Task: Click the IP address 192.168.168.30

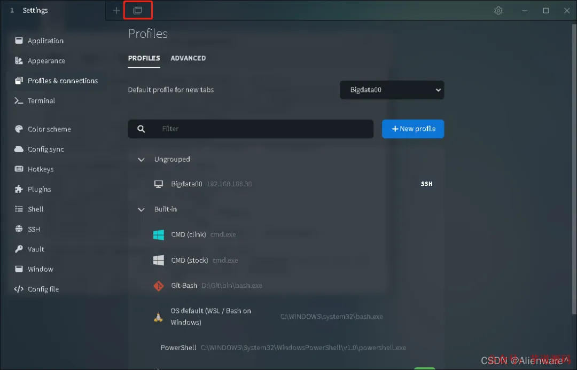Action: pyautogui.click(x=229, y=184)
